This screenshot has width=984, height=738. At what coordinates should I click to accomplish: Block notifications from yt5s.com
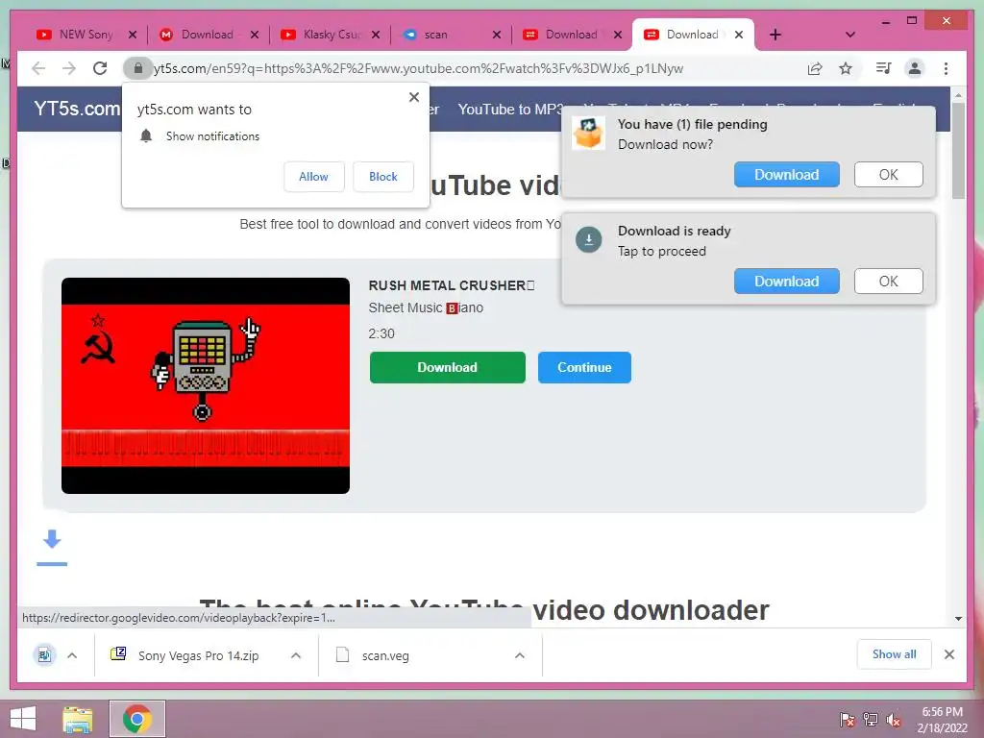tap(382, 177)
